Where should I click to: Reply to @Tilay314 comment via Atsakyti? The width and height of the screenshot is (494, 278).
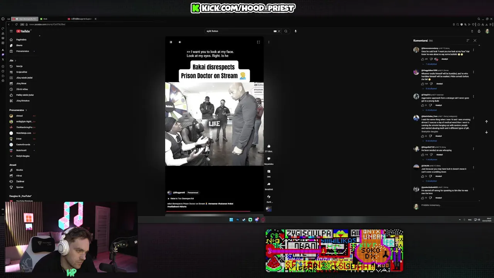(438, 105)
